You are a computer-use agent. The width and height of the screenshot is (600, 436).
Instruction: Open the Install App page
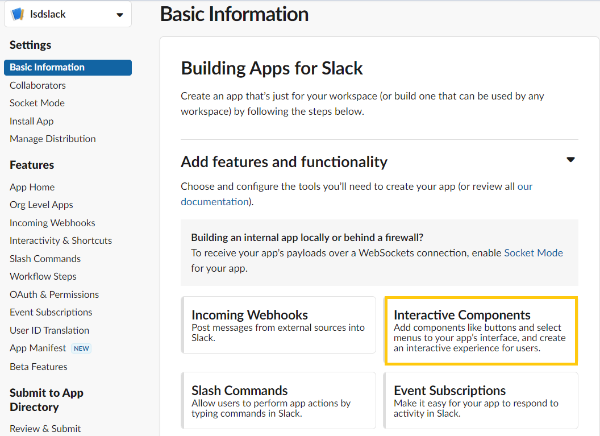31,121
